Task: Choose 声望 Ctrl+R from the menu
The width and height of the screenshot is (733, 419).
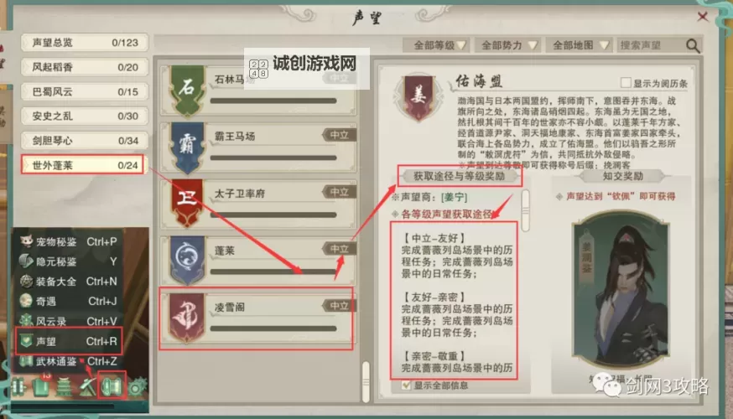Action: pyautogui.click(x=69, y=341)
